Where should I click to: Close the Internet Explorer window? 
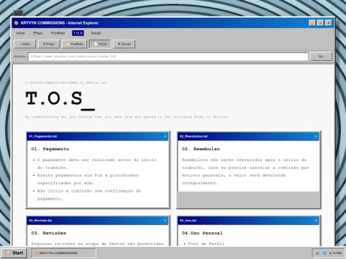(329, 23)
